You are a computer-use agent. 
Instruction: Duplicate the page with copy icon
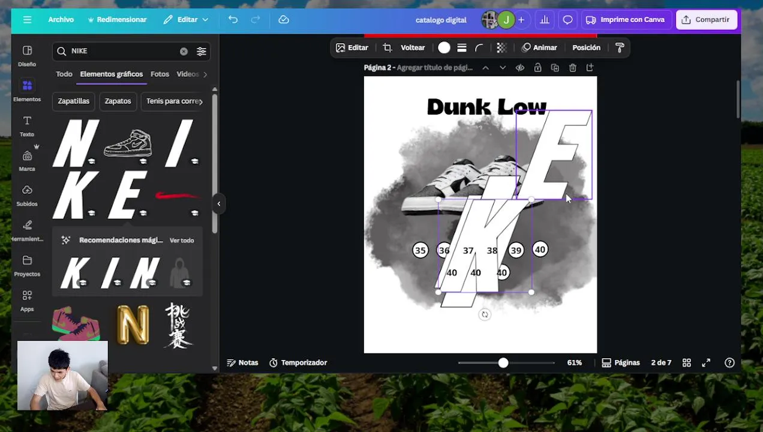555,68
